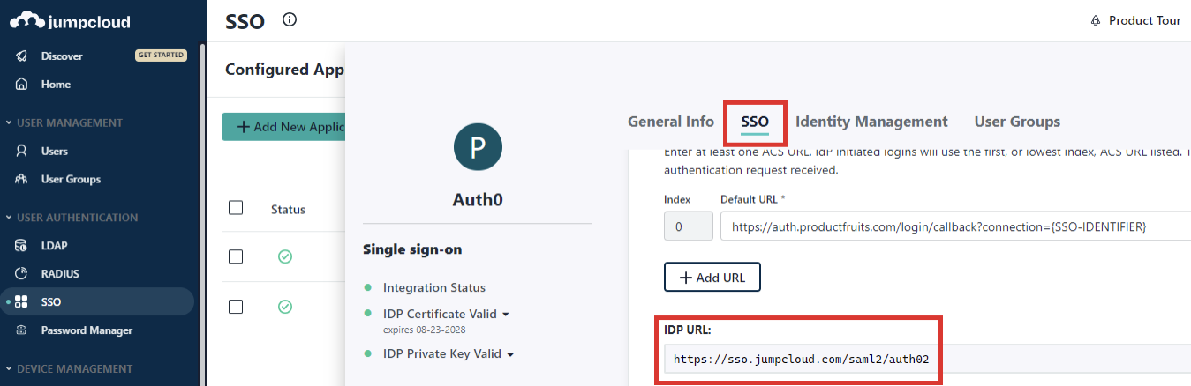Start the Product Tour

coord(1144,20)
